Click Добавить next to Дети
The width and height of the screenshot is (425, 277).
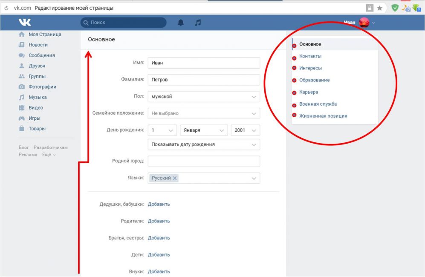[x=159, y=255]
